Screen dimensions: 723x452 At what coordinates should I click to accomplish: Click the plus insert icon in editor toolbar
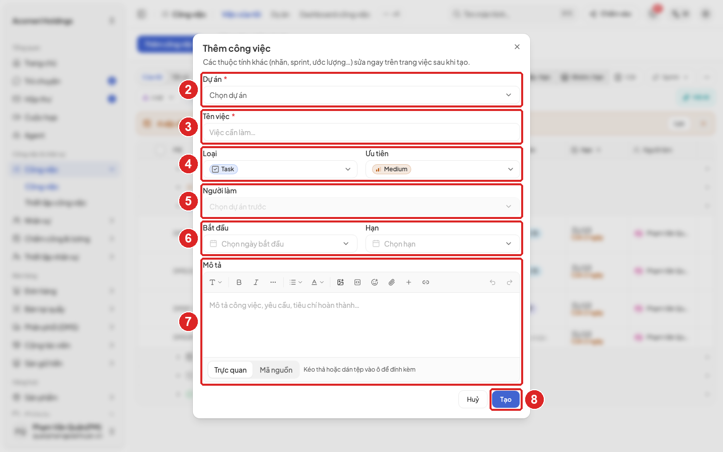click(409, 282)
